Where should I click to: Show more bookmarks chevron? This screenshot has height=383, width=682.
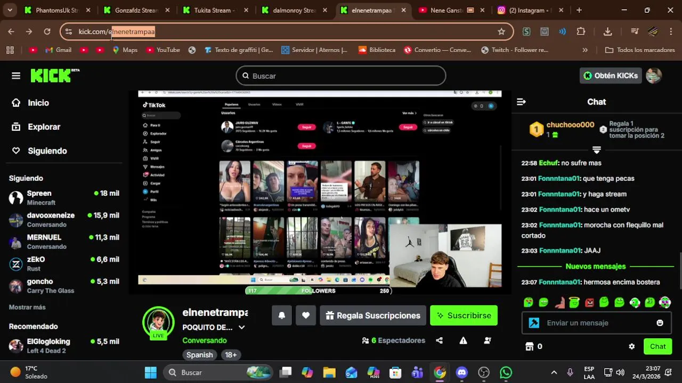coord(585,50)
